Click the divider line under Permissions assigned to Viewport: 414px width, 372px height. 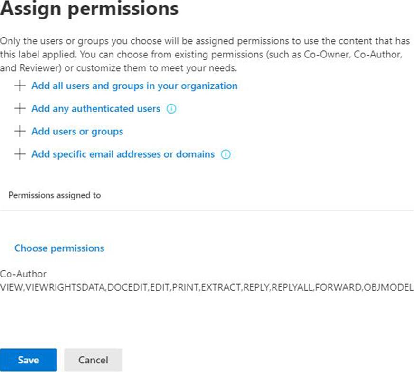point(207,210)
